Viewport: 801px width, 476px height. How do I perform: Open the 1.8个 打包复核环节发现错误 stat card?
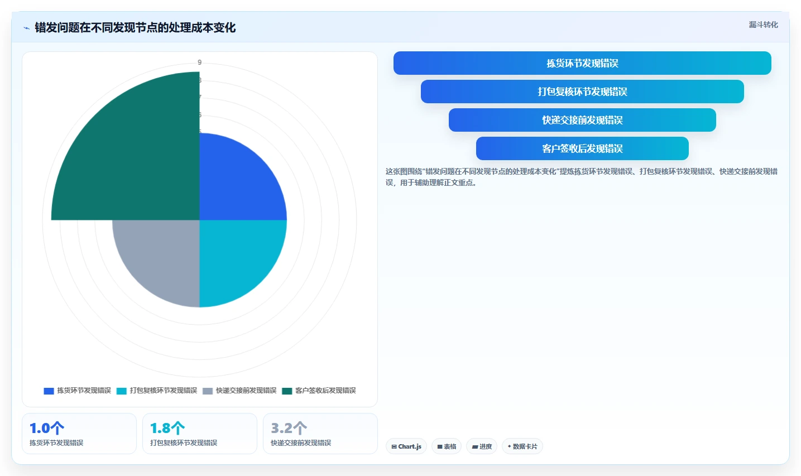click(200, 434)
